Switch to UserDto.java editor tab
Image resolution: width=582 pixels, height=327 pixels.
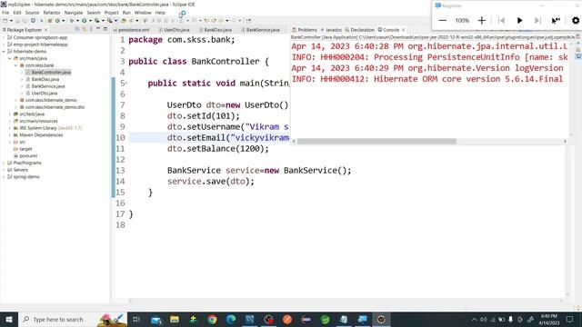175,30
